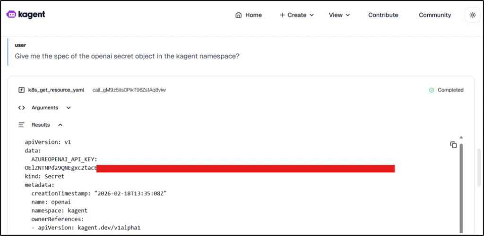The height and width of the screenshot is (236, 484).
Task: Click the Arguments code brackets icon
Action: coord(21,108)
